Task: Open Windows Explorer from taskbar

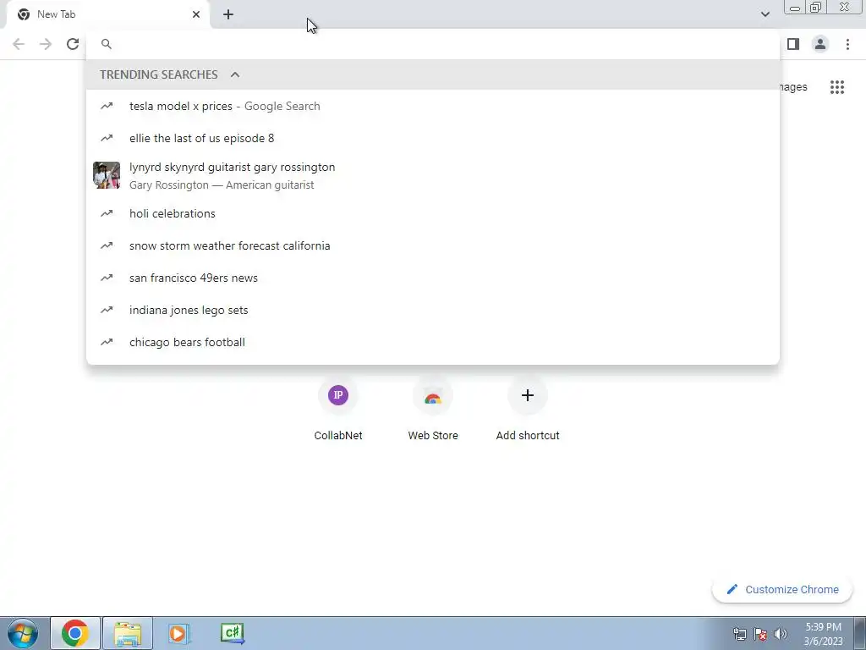Action: [x=128, y=633]
